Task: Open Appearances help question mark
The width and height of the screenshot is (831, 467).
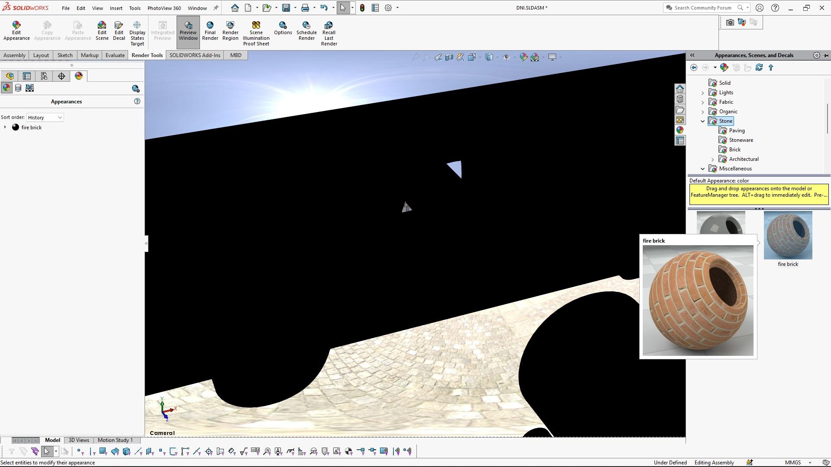Action: 137,101
